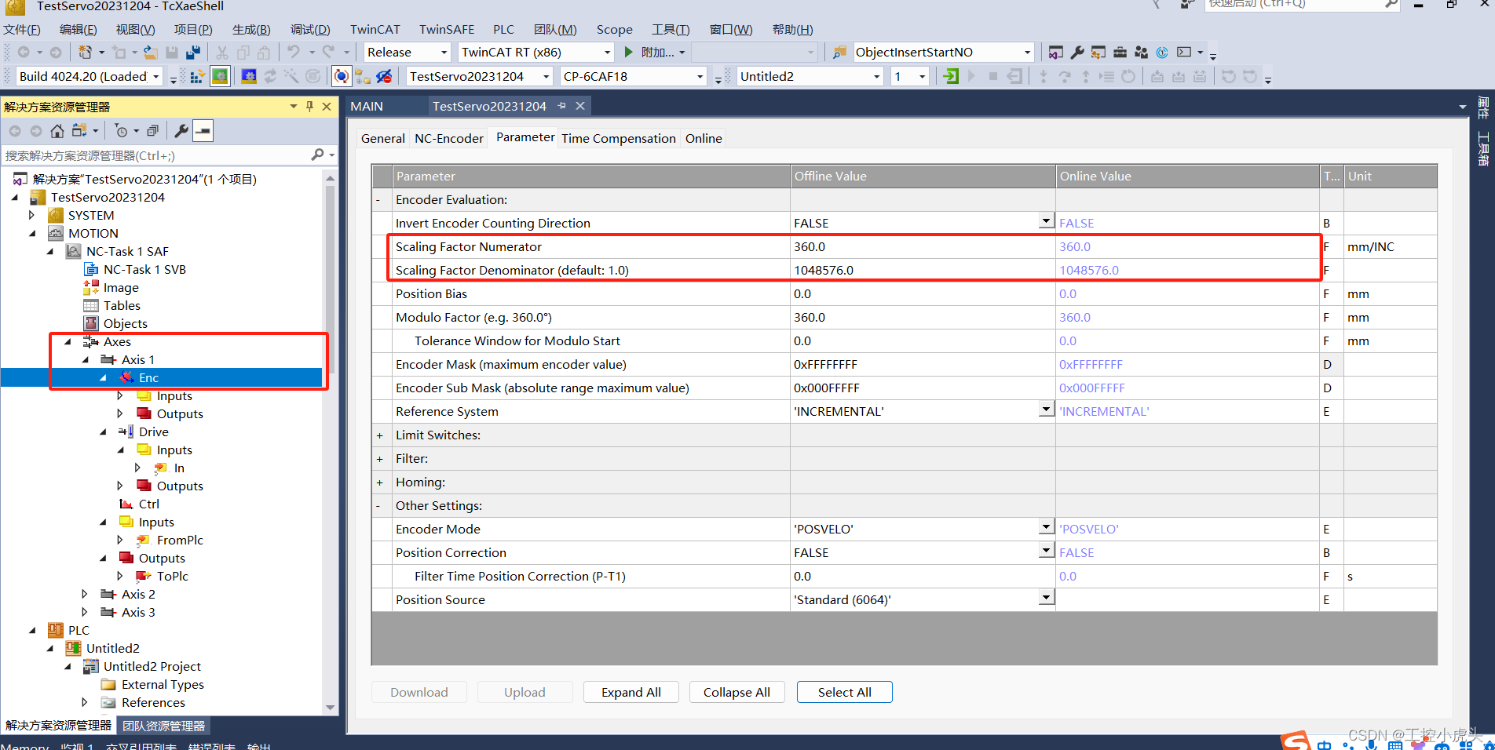Image resolution: width=1495 pixels, height=750 pixels.
Task: Click the Collapse All button
Action: [x=737, y=692]
